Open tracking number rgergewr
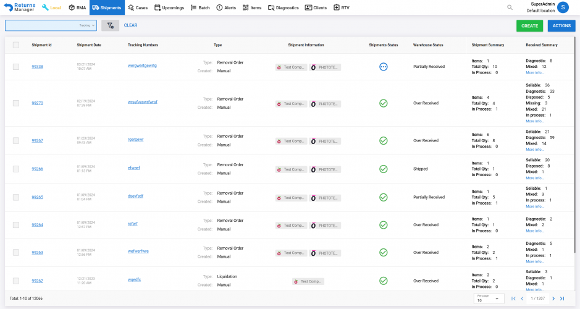The image size is (580, 309). (x=135, y=140)
